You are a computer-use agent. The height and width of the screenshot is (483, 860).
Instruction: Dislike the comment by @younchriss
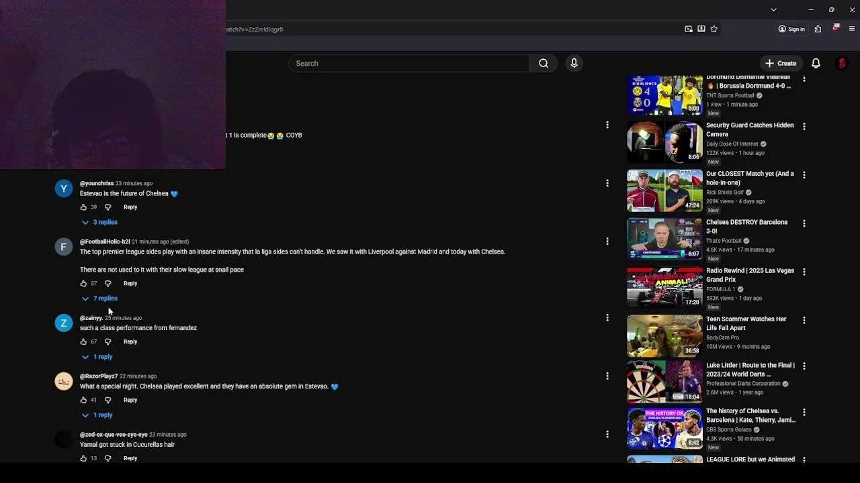pyautogui.click(x=107, y=207)
